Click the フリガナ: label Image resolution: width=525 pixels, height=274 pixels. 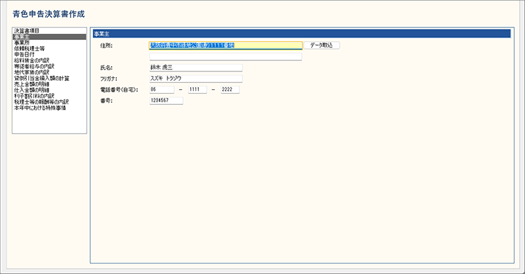pyautogui.click(x=109, y=79)
